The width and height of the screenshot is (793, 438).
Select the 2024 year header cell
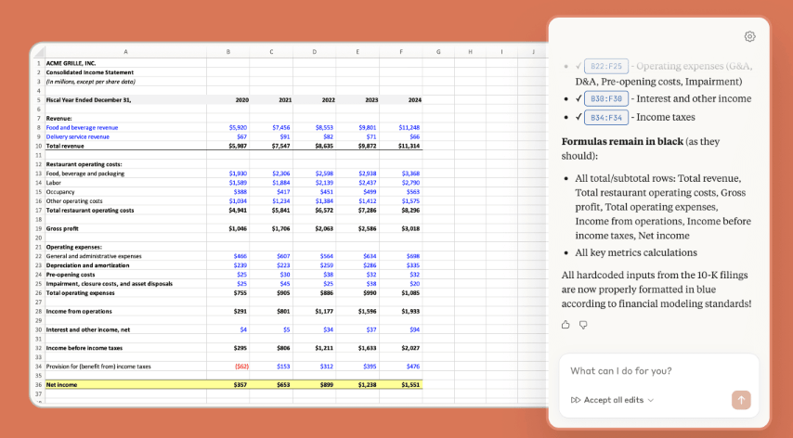tap(401, 100)
